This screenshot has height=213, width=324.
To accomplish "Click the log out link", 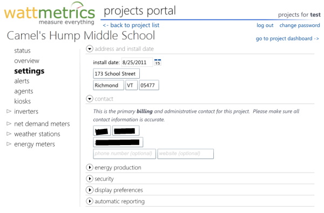I will tap(265, 25).
